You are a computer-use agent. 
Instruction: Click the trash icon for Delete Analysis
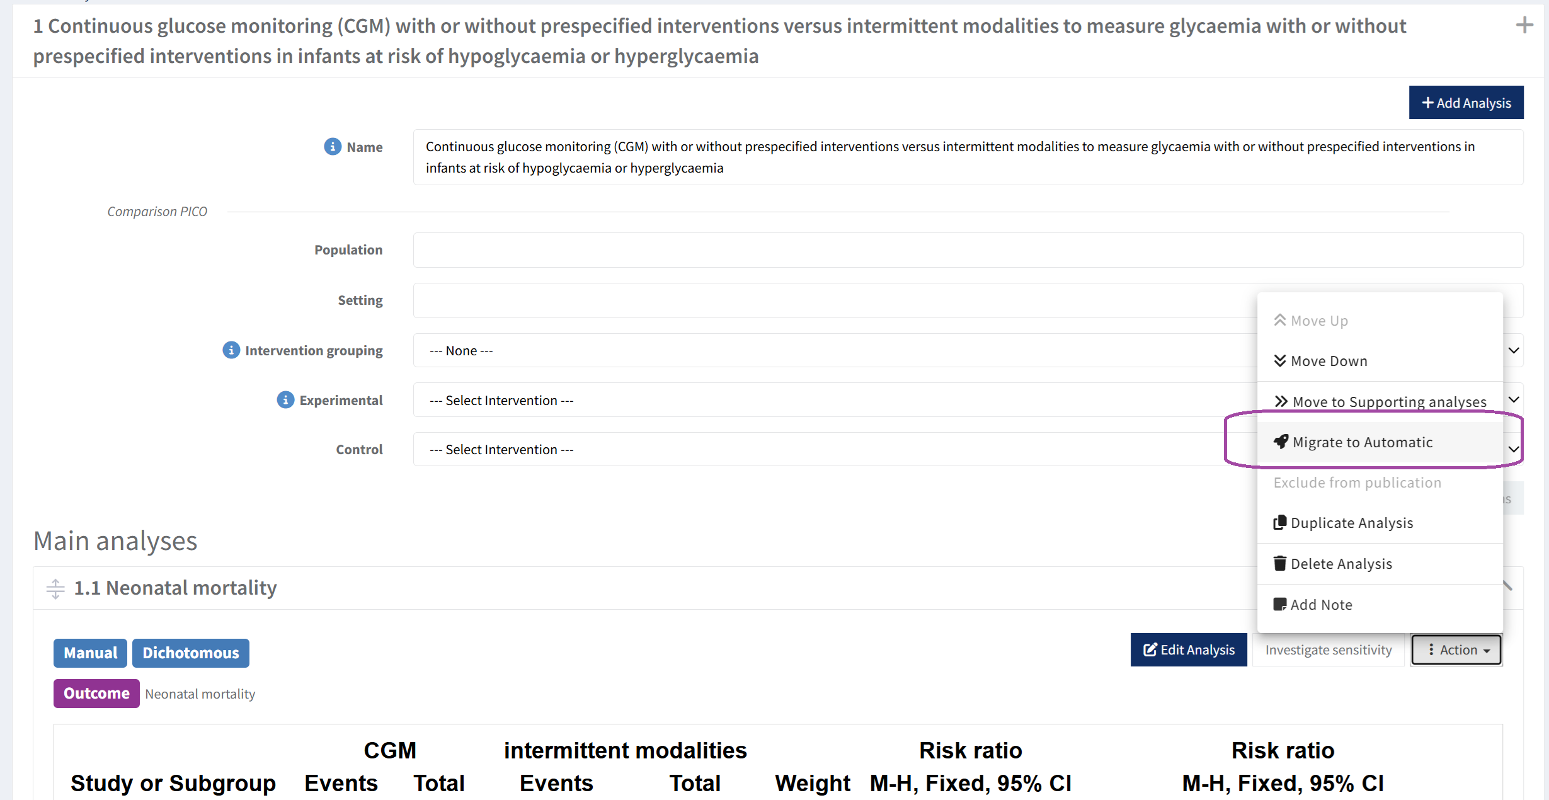(x=1280, y=563)
